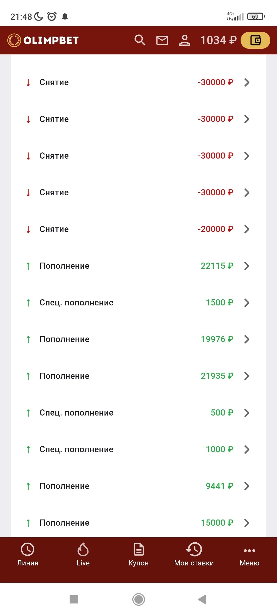Screen dimensions: 277x616
Task: Tap the yellow wallet deposit button
Action: [x=255, y=40]
